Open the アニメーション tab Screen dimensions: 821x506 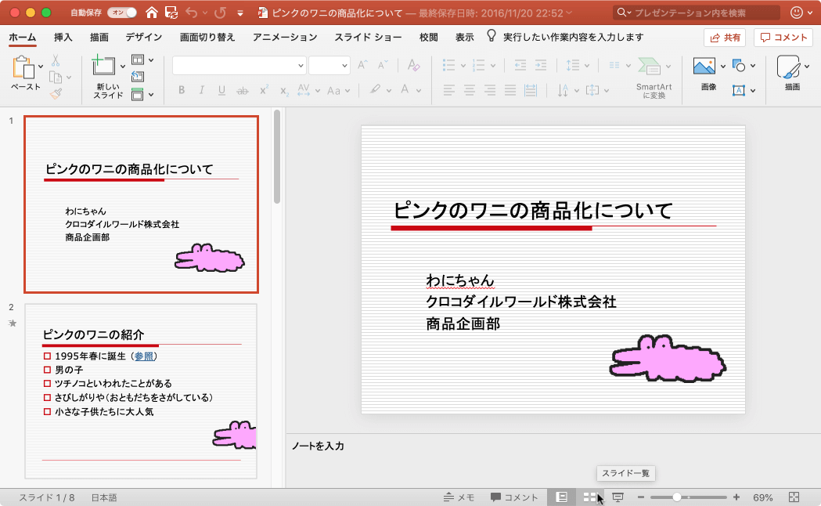285,37
